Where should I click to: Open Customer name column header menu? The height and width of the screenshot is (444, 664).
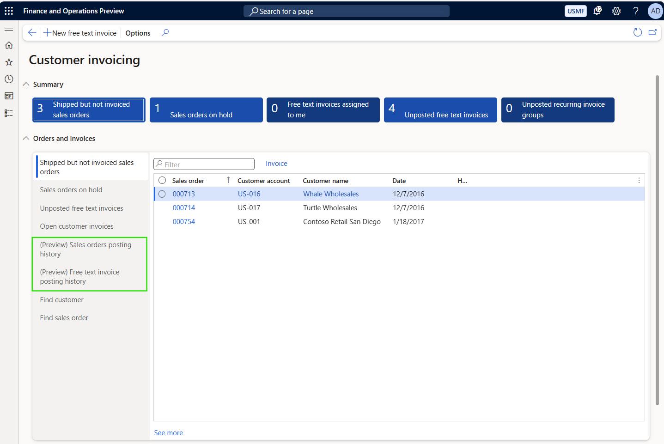[x=326, y=181]
